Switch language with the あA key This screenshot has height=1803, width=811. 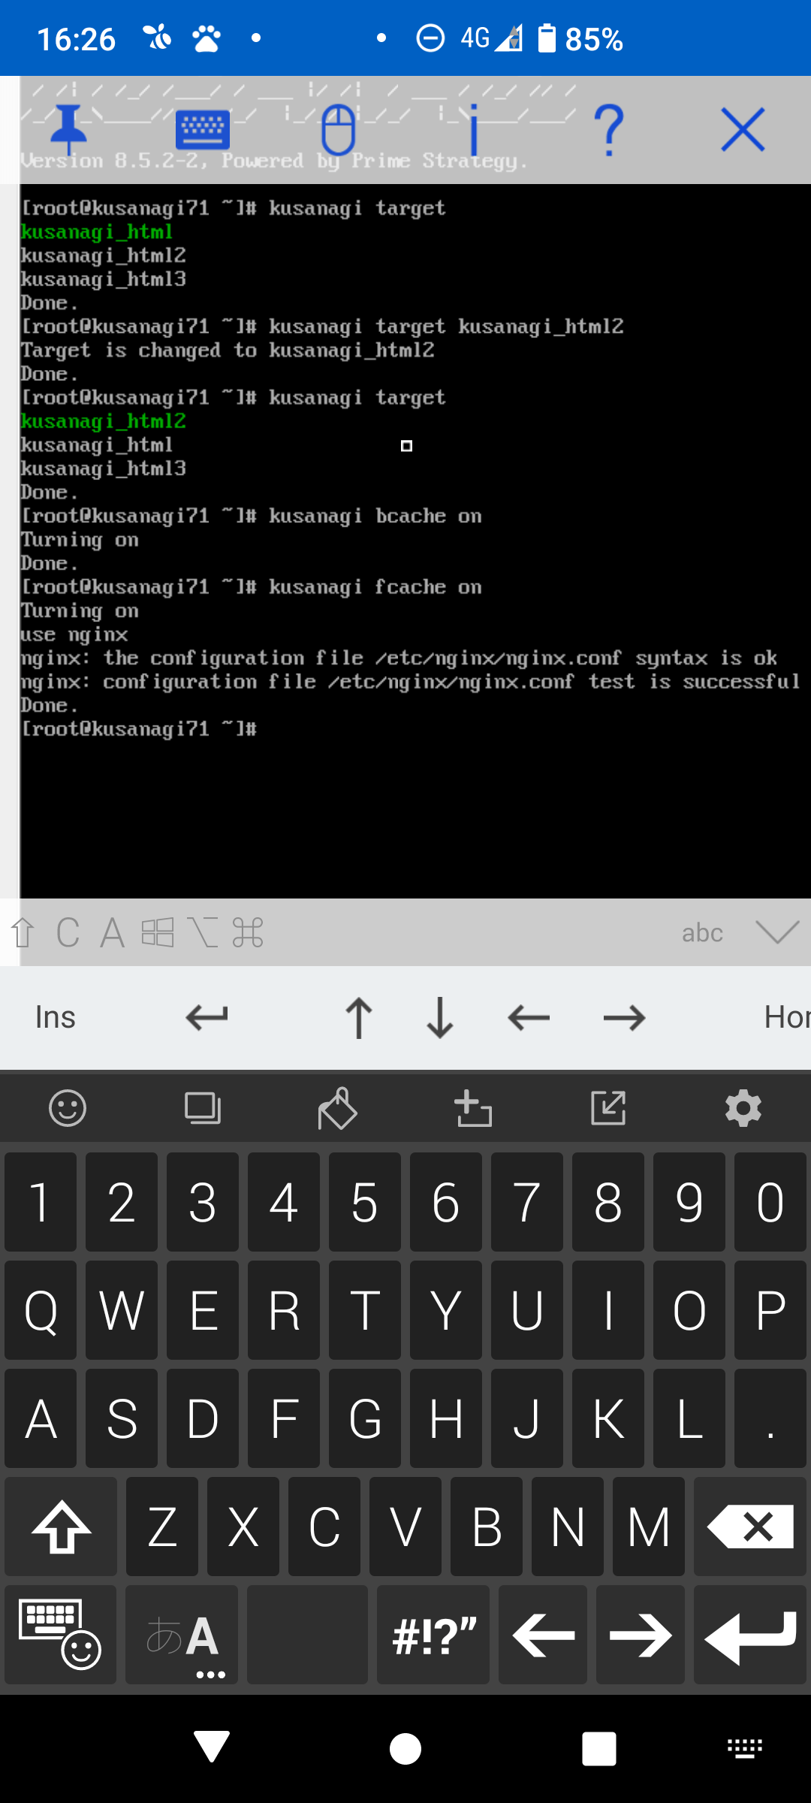point(182,1635)
